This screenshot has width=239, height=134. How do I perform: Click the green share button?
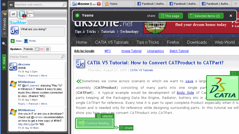(x=126, y=128)
